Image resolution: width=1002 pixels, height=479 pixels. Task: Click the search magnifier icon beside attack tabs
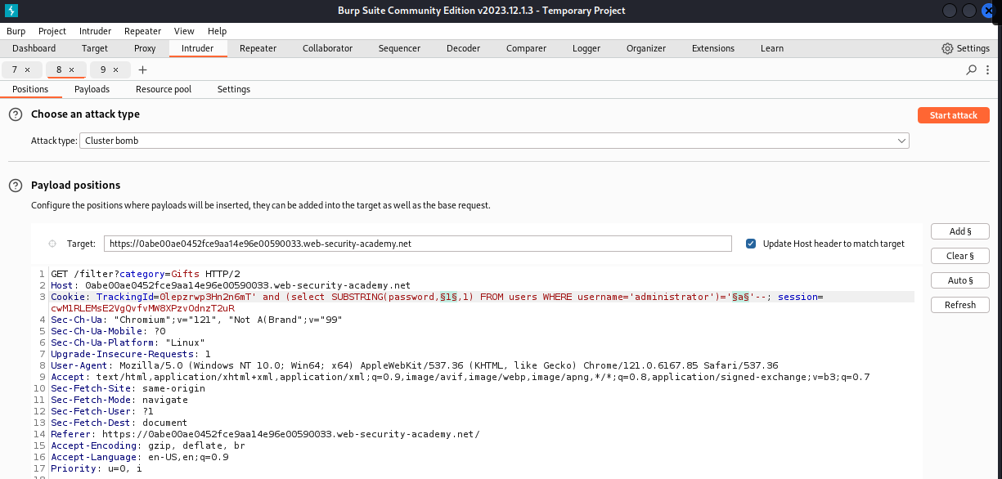tap(971, 69)
